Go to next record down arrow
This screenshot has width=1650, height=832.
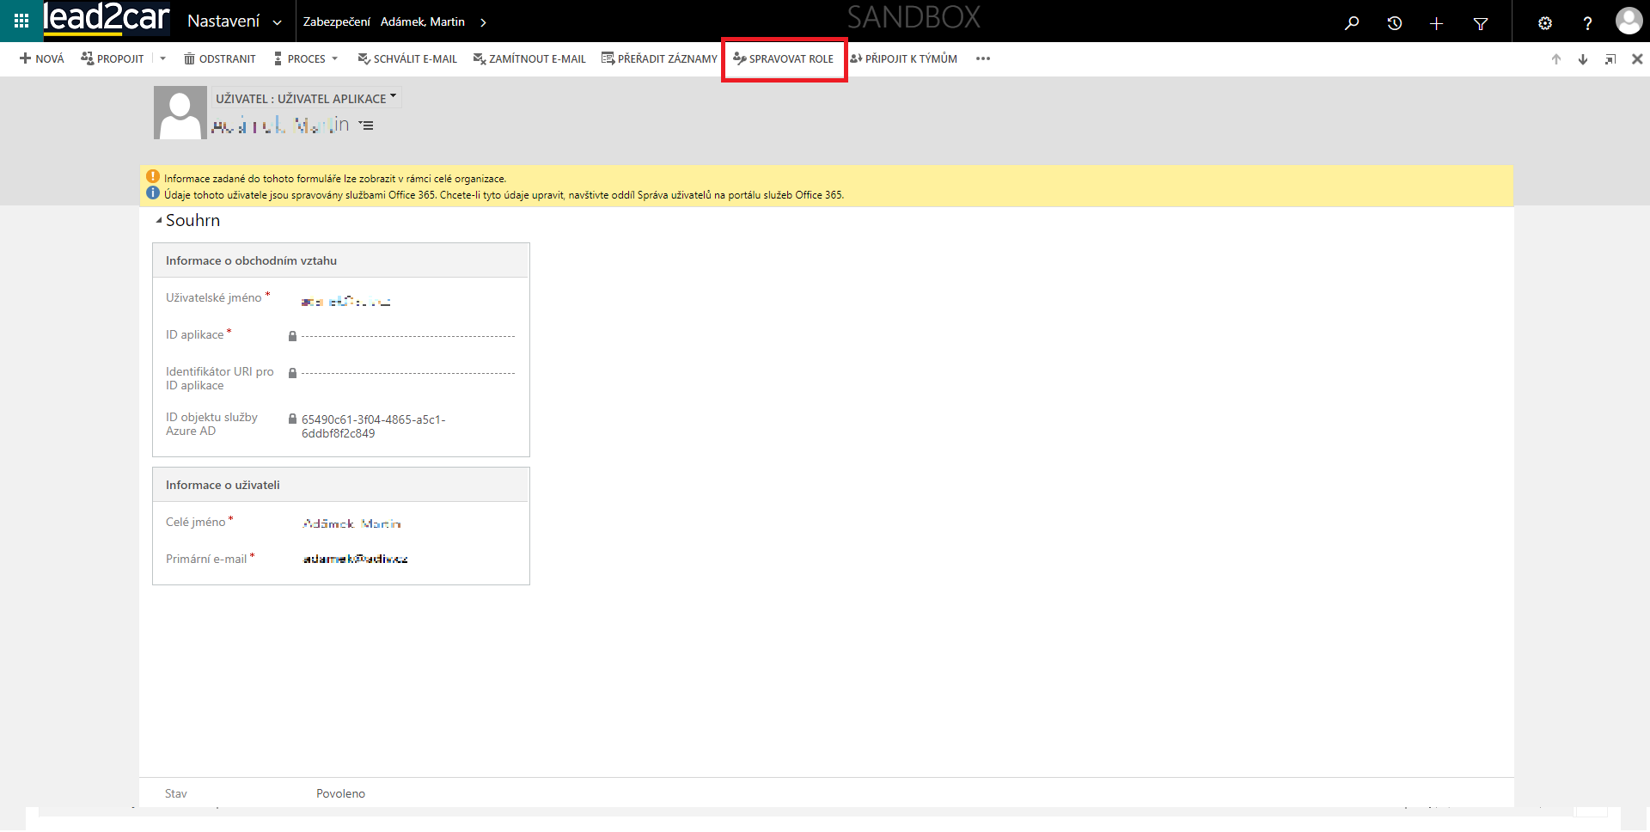[1582, 59]
